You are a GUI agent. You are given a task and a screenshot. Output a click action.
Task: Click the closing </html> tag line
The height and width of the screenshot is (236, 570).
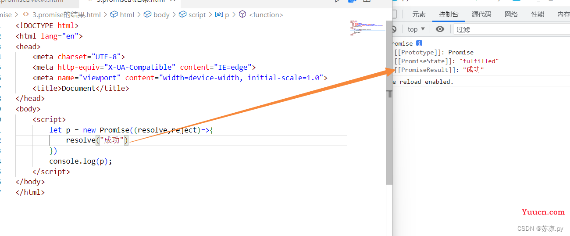(x=30, y=192)
